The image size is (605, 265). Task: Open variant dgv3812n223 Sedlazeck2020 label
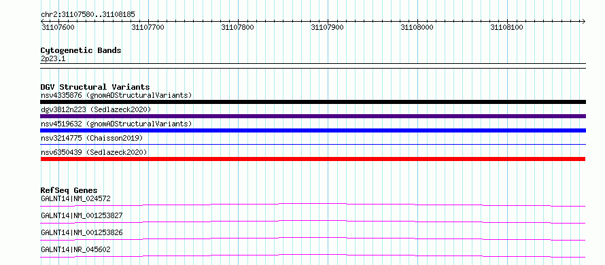[96, 109]
